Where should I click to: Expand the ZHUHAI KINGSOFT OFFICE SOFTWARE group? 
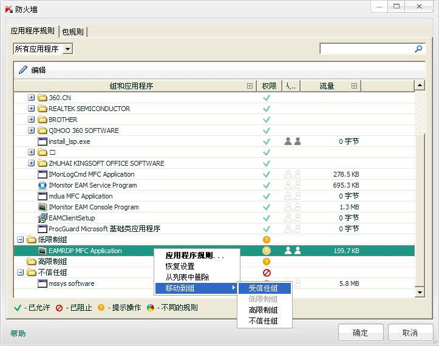(32, 163)
